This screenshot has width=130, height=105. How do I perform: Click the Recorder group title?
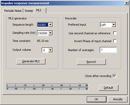(71, 18)
